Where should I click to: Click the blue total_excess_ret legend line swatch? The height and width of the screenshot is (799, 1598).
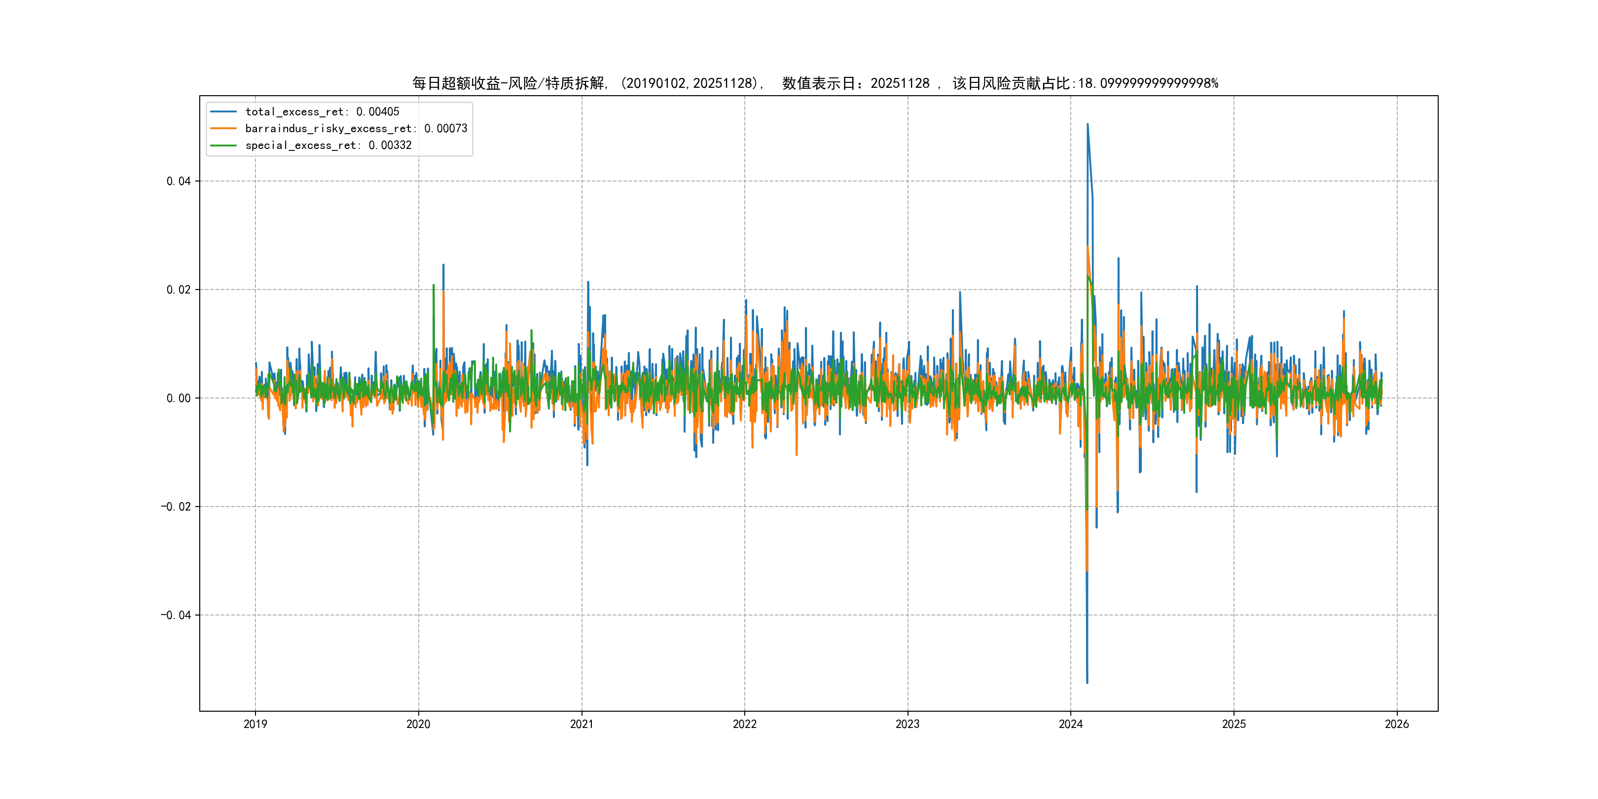[x=223, y=111]
